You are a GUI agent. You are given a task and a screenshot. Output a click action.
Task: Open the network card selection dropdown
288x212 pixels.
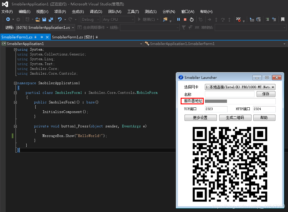coord(273,87)
